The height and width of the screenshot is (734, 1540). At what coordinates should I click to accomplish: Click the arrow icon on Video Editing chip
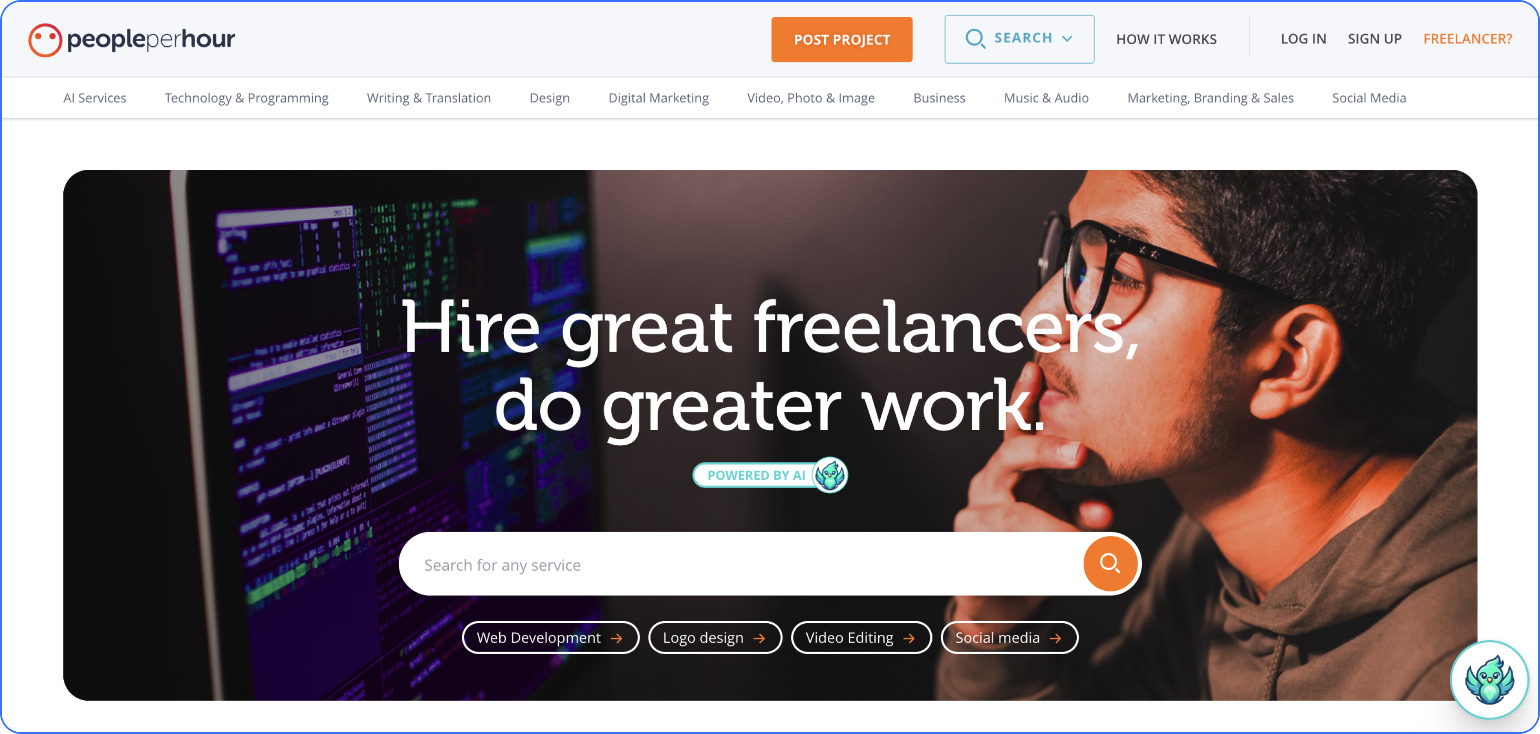click(909, 638)
